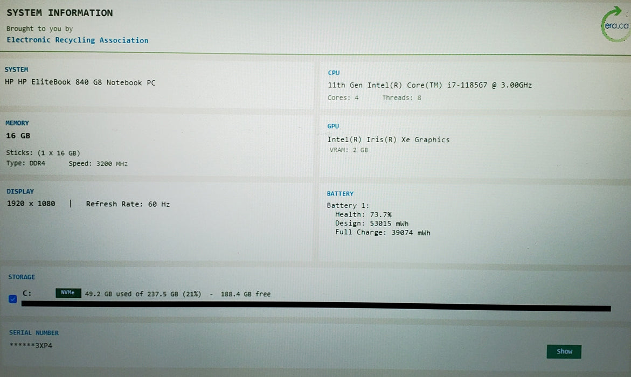
Task: Click the masked serial number ******3XP4
Action: pyautogui.click(x=31, y=346)
